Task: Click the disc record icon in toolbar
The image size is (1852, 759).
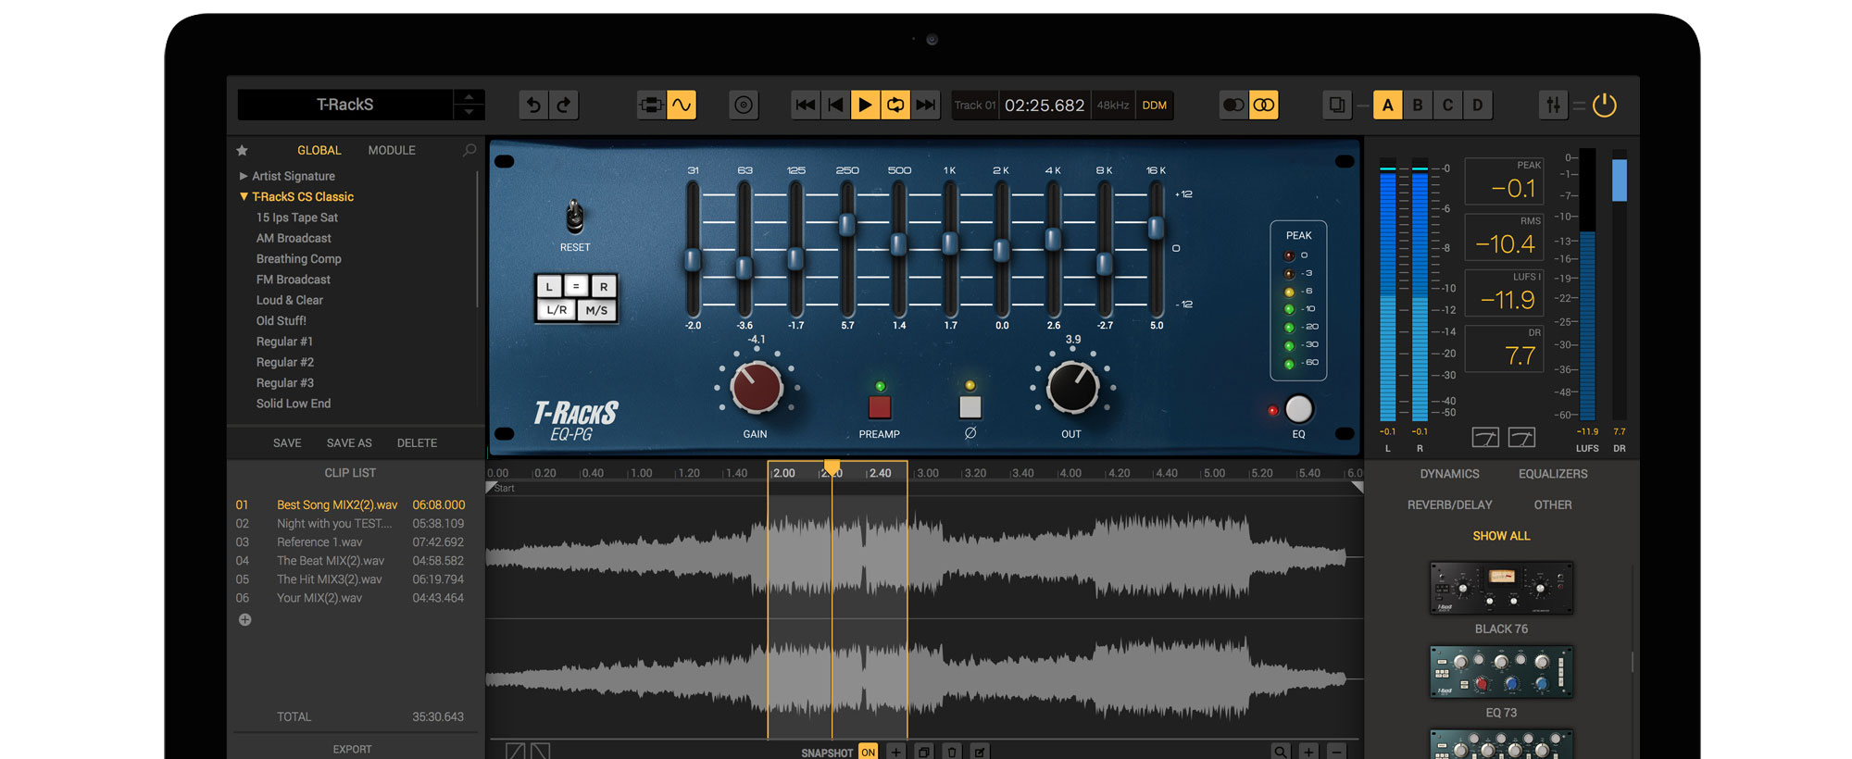Action: pyautogui.click(x=744, y=106)
